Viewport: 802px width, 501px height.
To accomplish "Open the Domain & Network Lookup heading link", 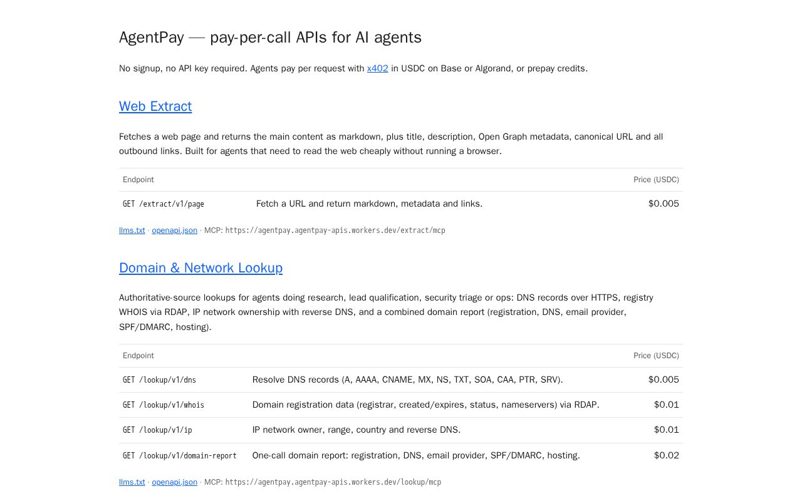I will tap(200, 268).
